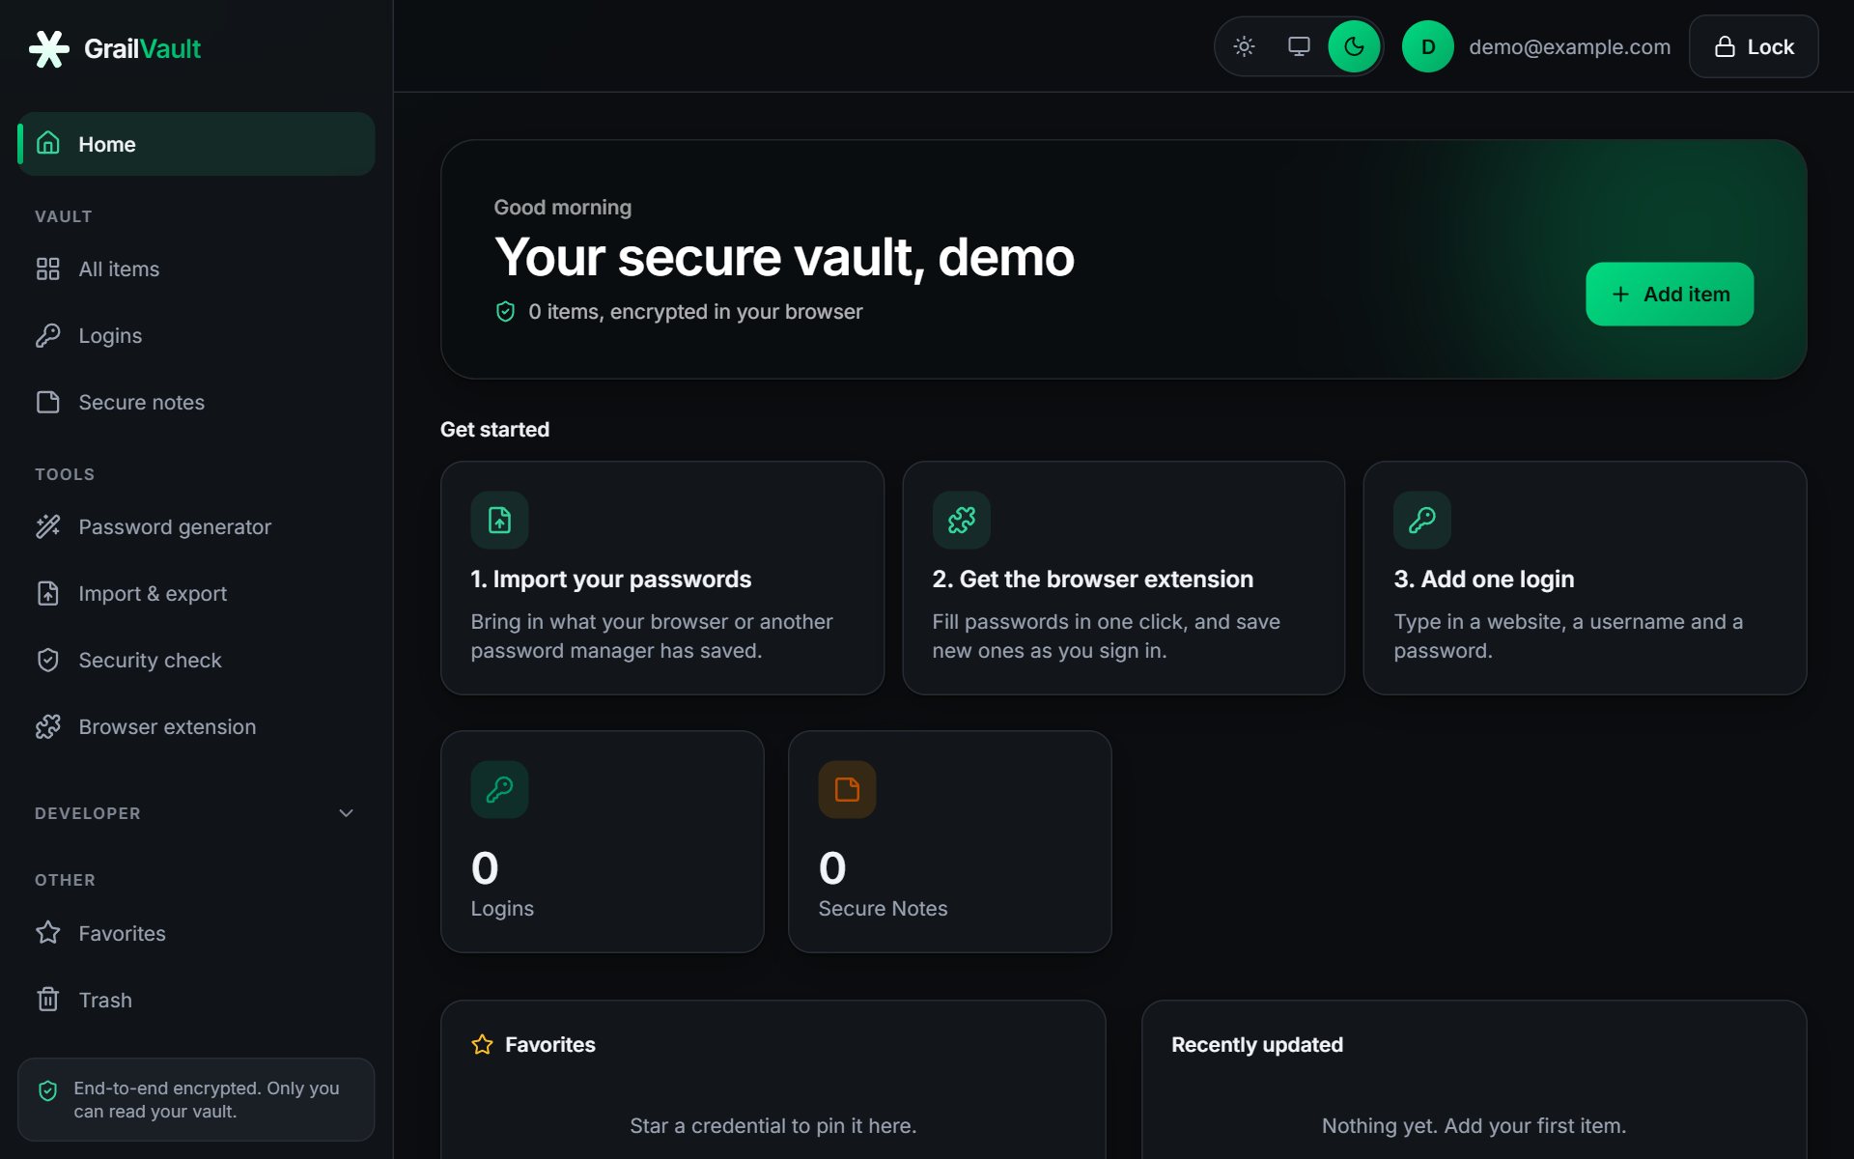Viewport: 1854px width, 1159px height.
Task: Click the demo@example.com account email
Action: click(1569, 46)
